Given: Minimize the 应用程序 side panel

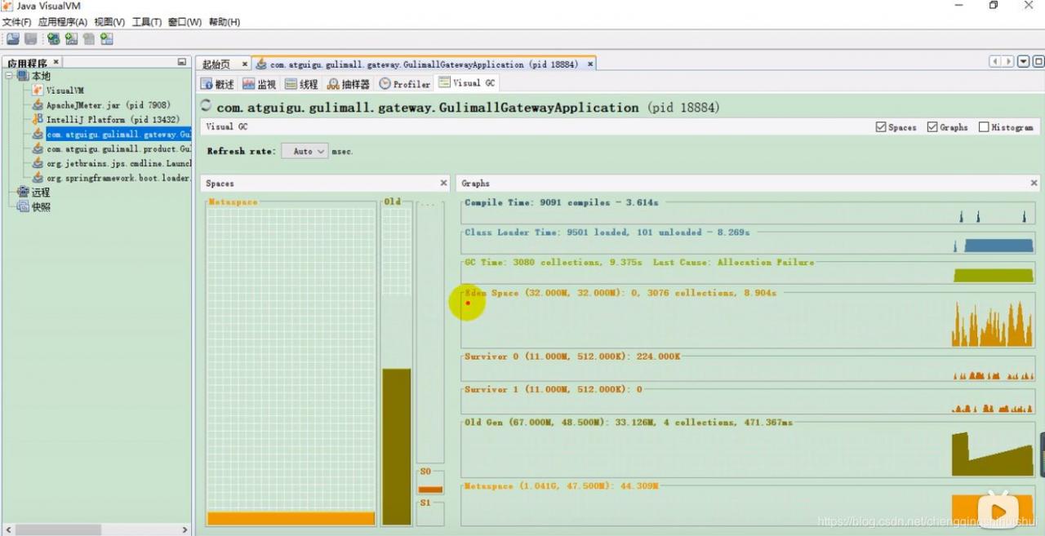Looking at the screenshot, I should pos(182,62).
